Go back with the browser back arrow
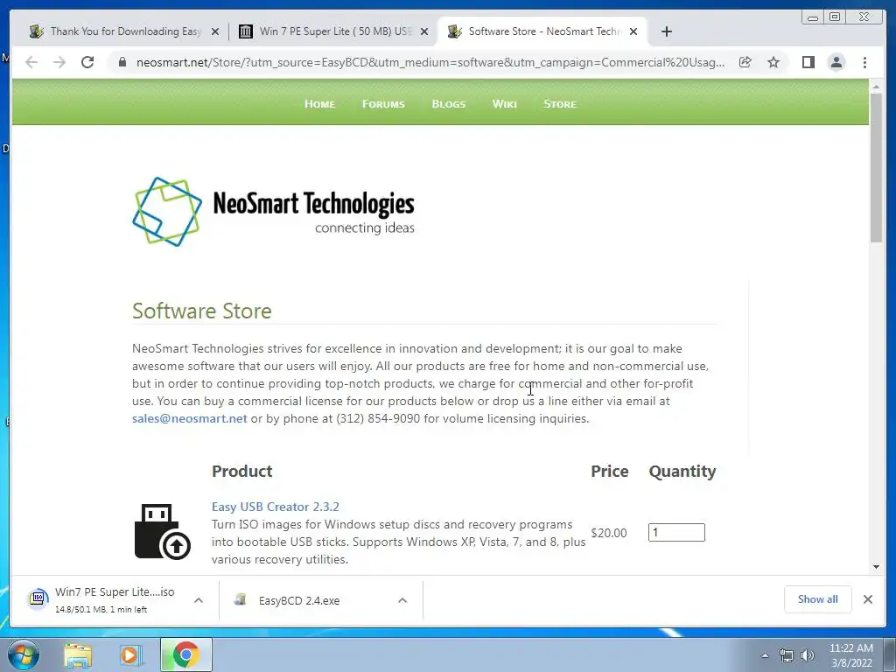896x672 pixels. (x=31, y=62)
